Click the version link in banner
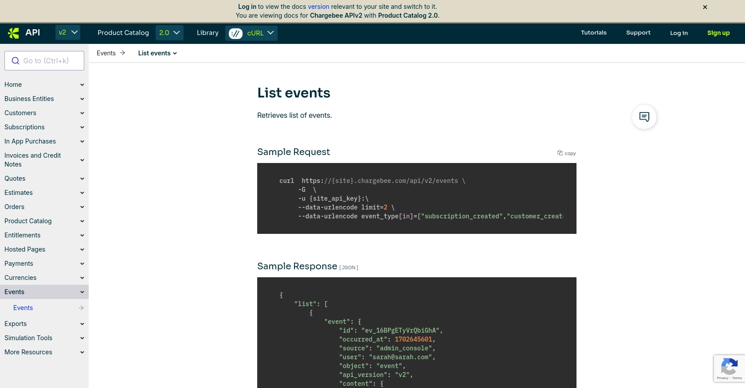The height and width of the screenshot is (388, 745). 318,7
